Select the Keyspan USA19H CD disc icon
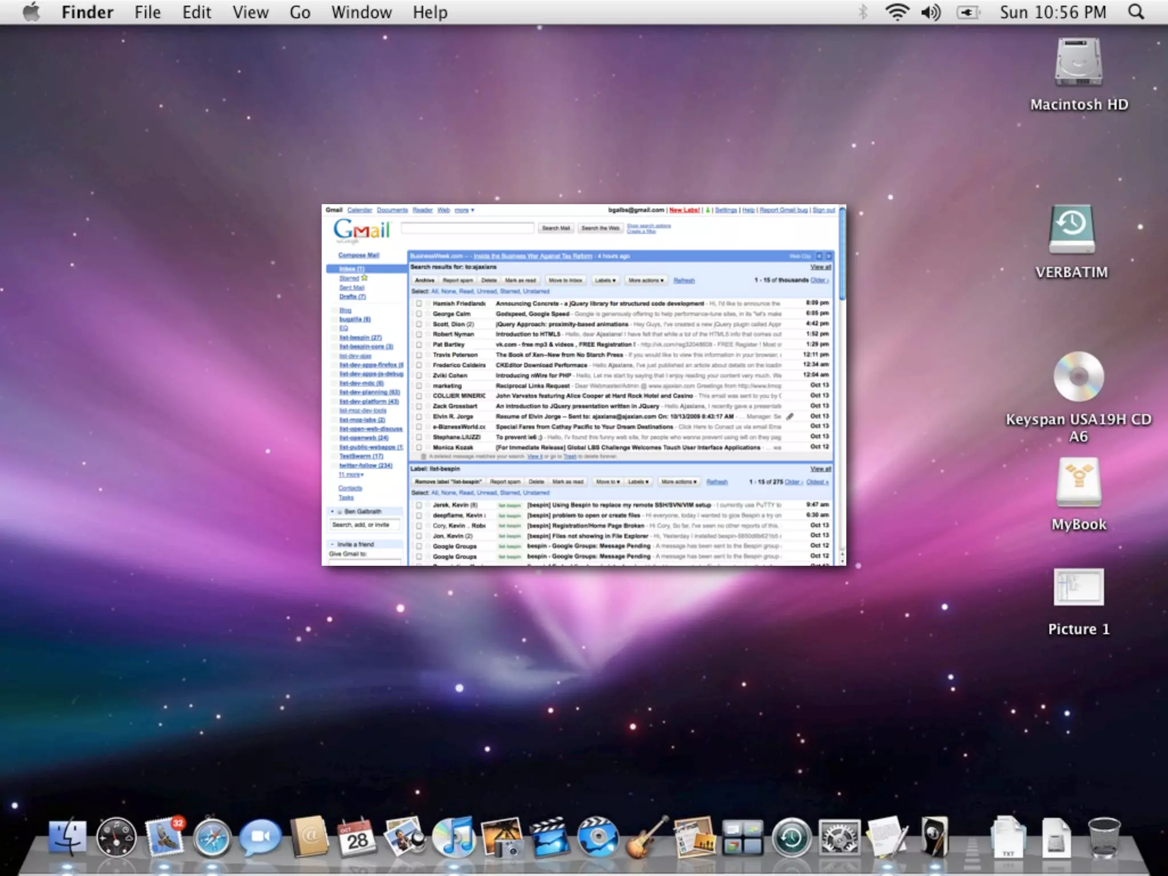 [1078, 376]
